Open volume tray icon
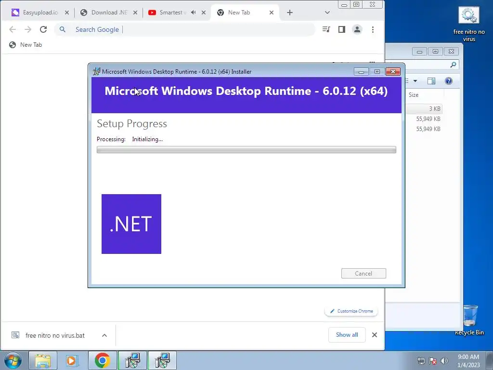This screenshot has height=370, width=493. click(x=444, y=361)
